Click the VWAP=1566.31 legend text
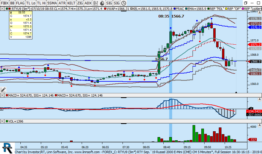 coord(118,9)
